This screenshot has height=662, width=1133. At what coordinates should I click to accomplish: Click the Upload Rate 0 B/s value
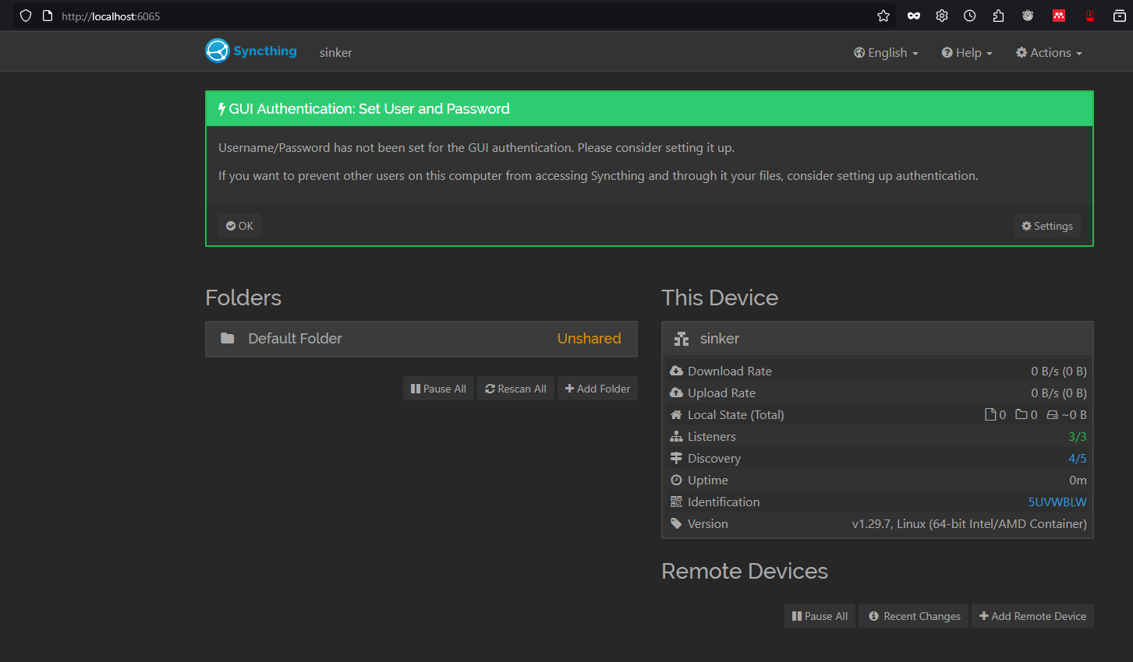1058,393
